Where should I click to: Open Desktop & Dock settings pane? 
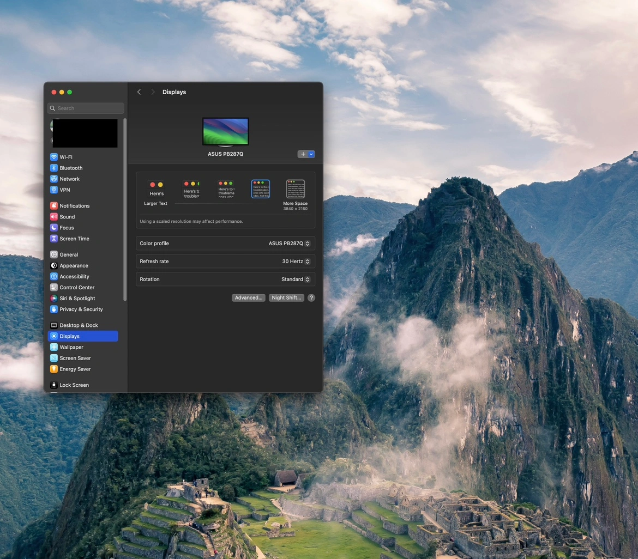79,325
